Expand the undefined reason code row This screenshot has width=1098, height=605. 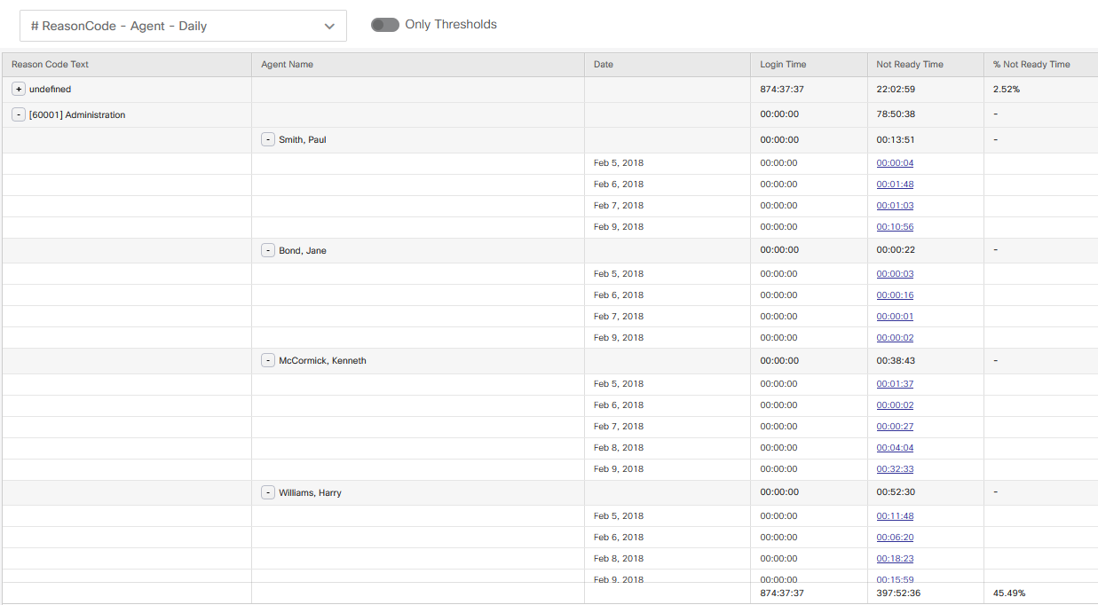point(19,90)
